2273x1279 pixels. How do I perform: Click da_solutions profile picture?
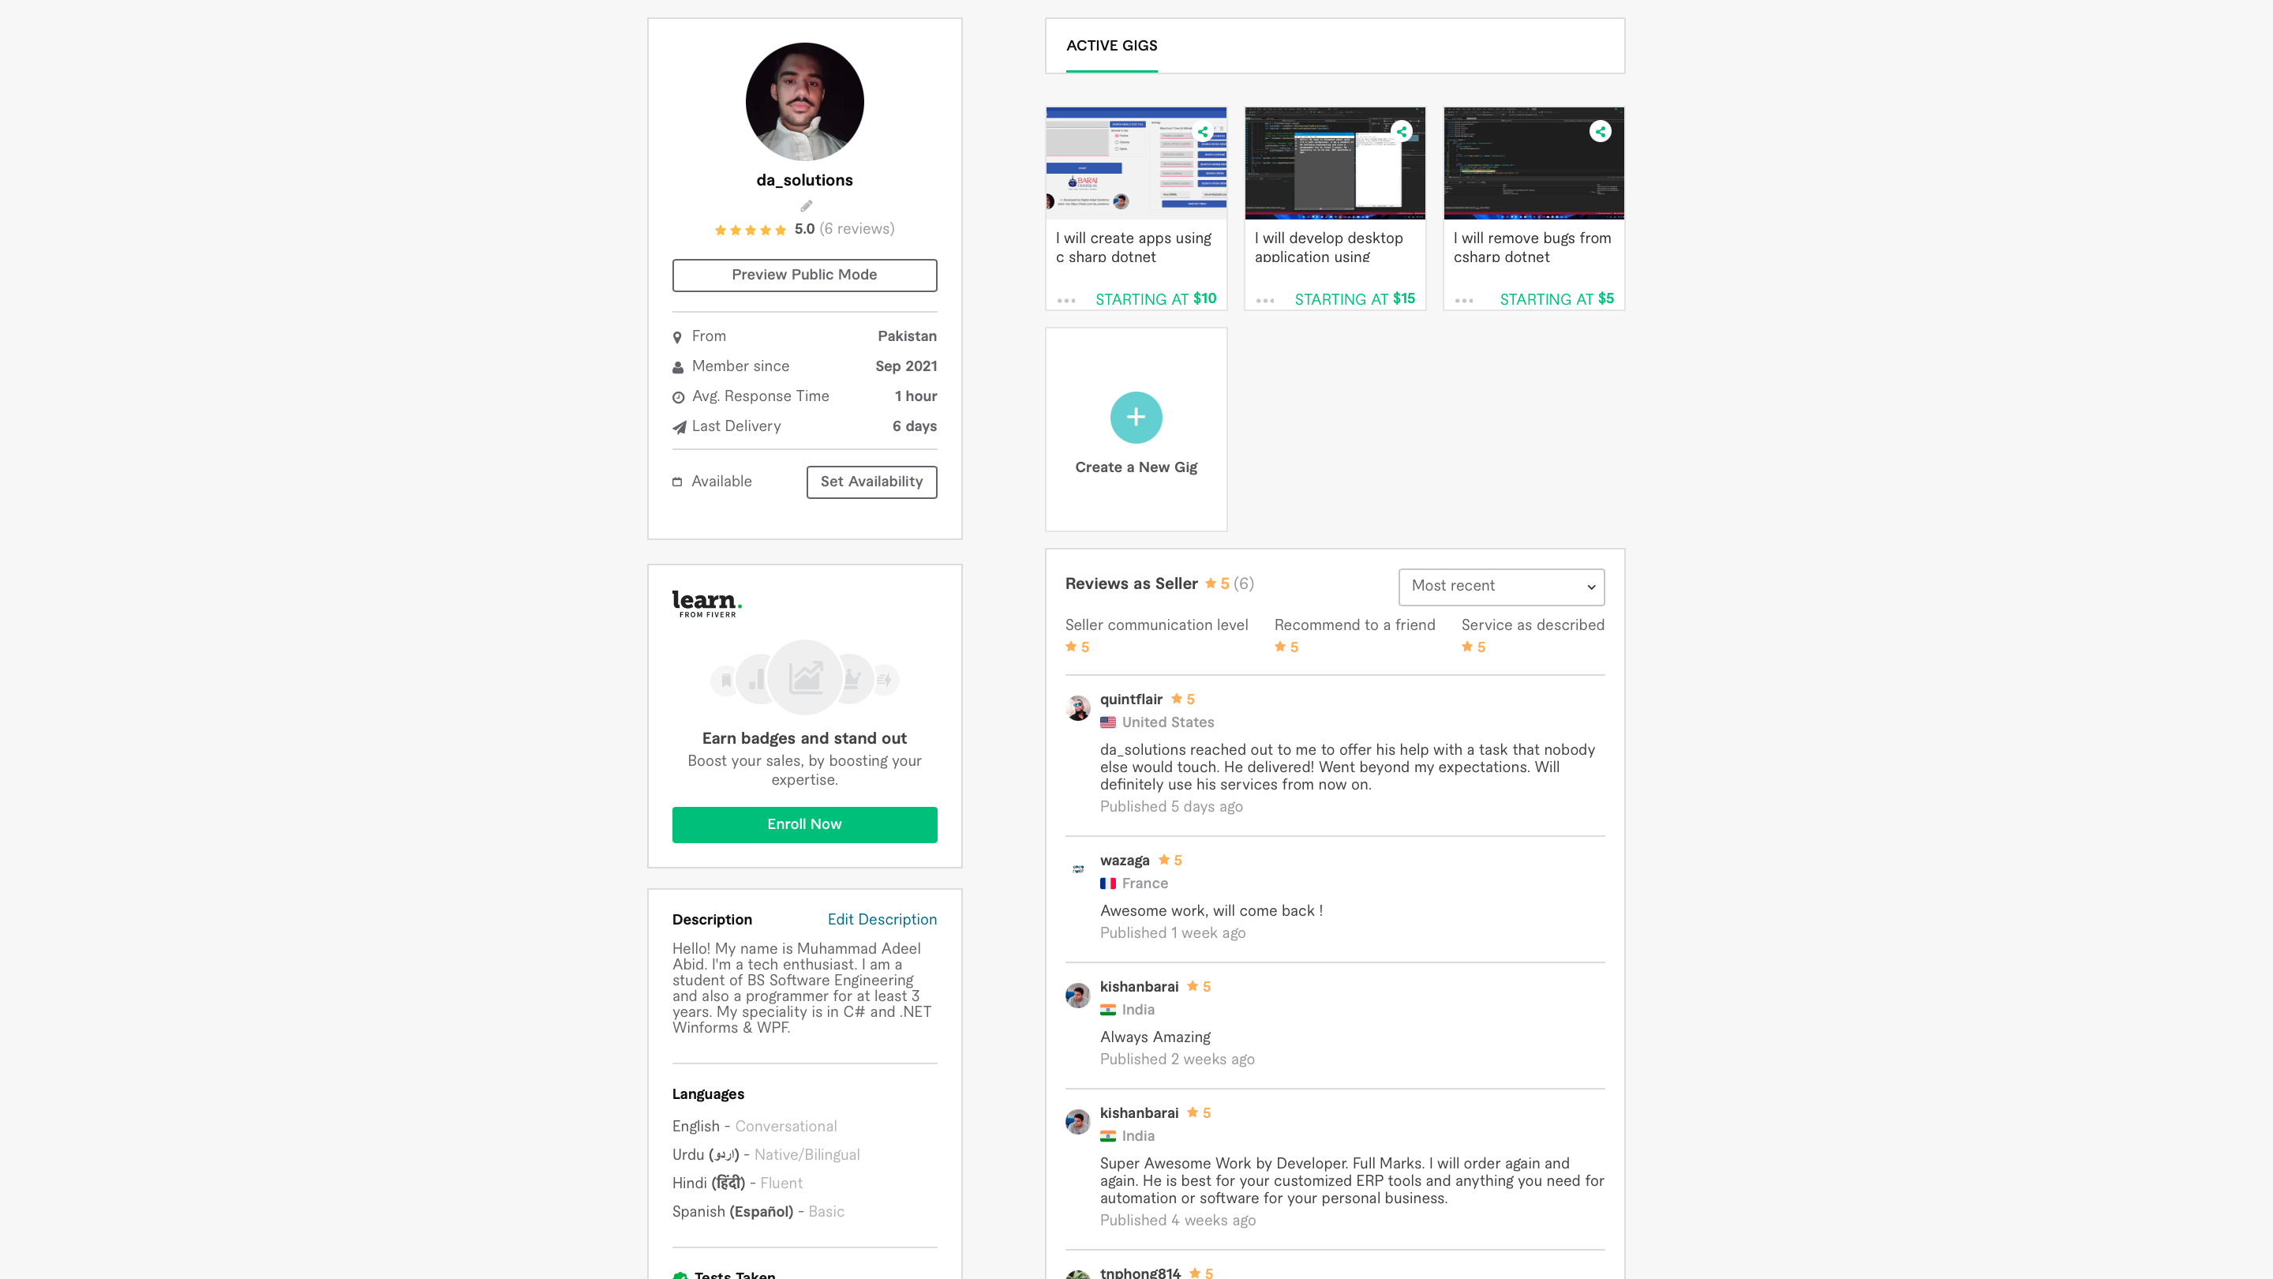804,102
